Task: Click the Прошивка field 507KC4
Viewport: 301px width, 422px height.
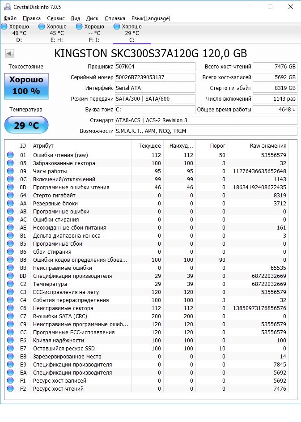Action: coord(155,67)
